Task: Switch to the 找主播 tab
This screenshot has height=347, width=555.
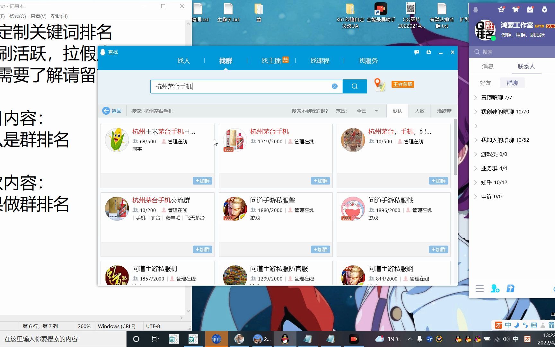Action: click(x=271, y=61)
